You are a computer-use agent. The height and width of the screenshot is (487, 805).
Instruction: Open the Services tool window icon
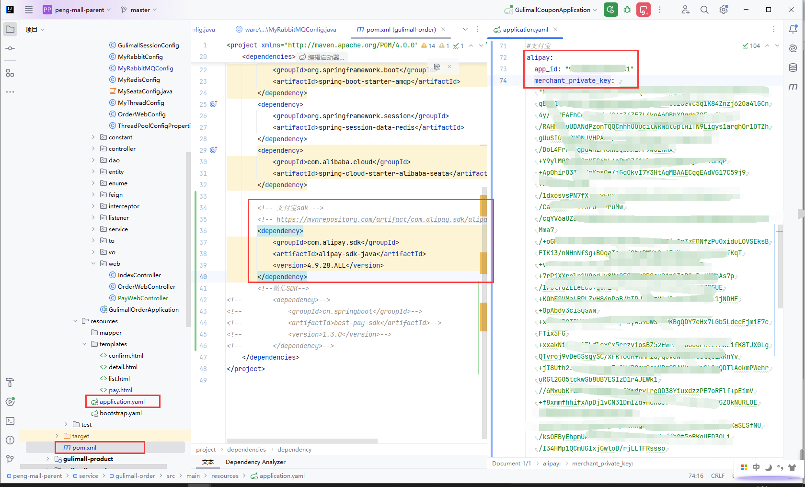point(10,402)
